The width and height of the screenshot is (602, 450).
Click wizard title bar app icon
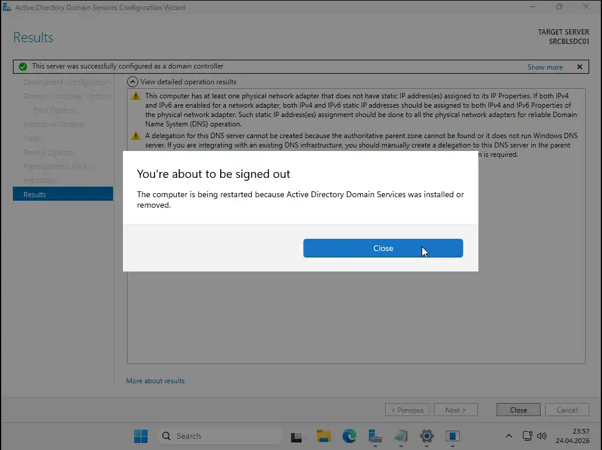[x=7, y=7]
